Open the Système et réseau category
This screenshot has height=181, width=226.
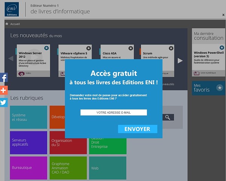tap(28, 117)
